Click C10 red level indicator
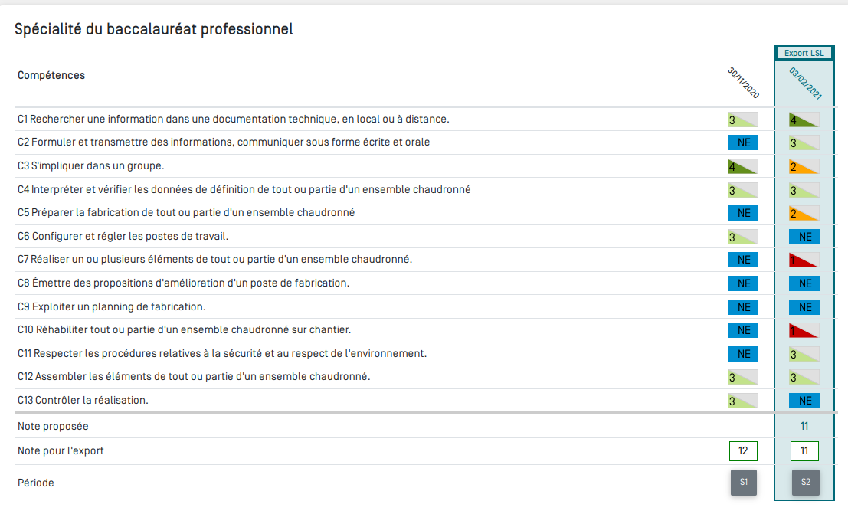This screenshot has width=848, height=511. tap(804, 330)
